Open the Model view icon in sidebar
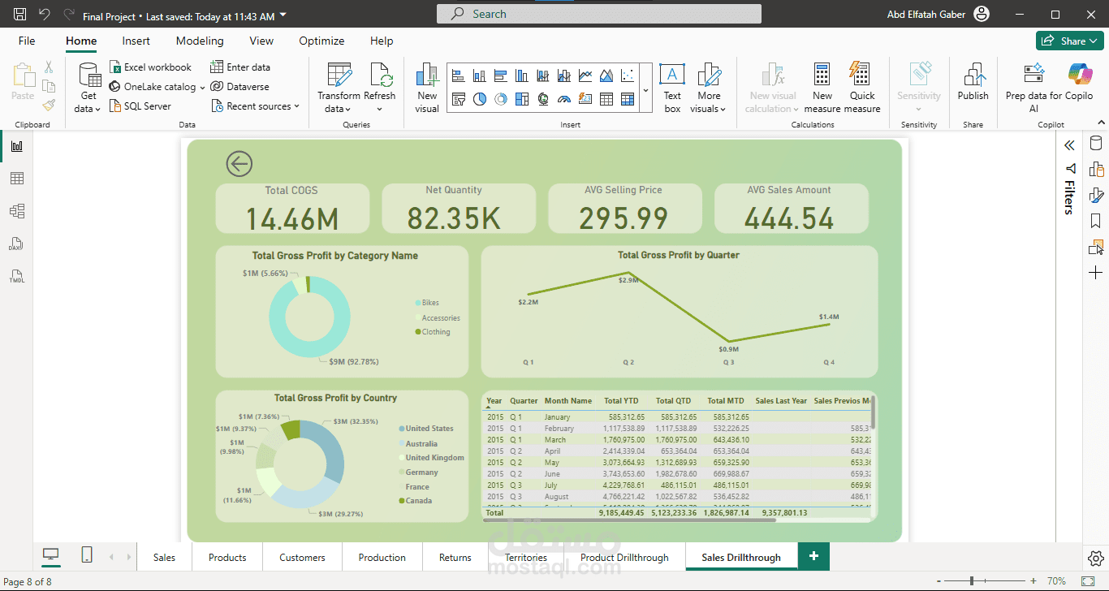Image resolution: width=1109 pixels, height=591 pixels. pos(17,211)
